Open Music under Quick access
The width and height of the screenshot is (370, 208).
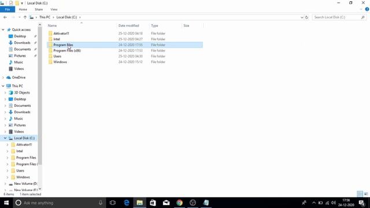pos(18,62)
